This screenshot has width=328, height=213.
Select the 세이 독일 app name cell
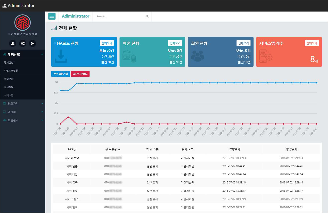72,191
